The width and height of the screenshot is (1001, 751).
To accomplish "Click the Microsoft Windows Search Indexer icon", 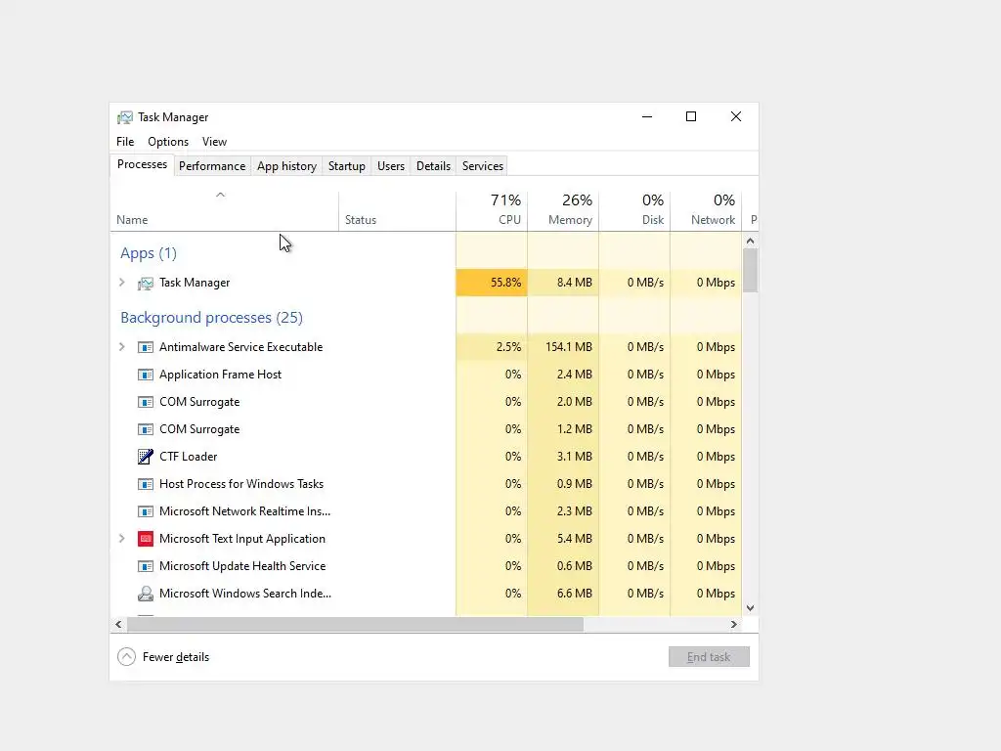I will coord(146,594).
